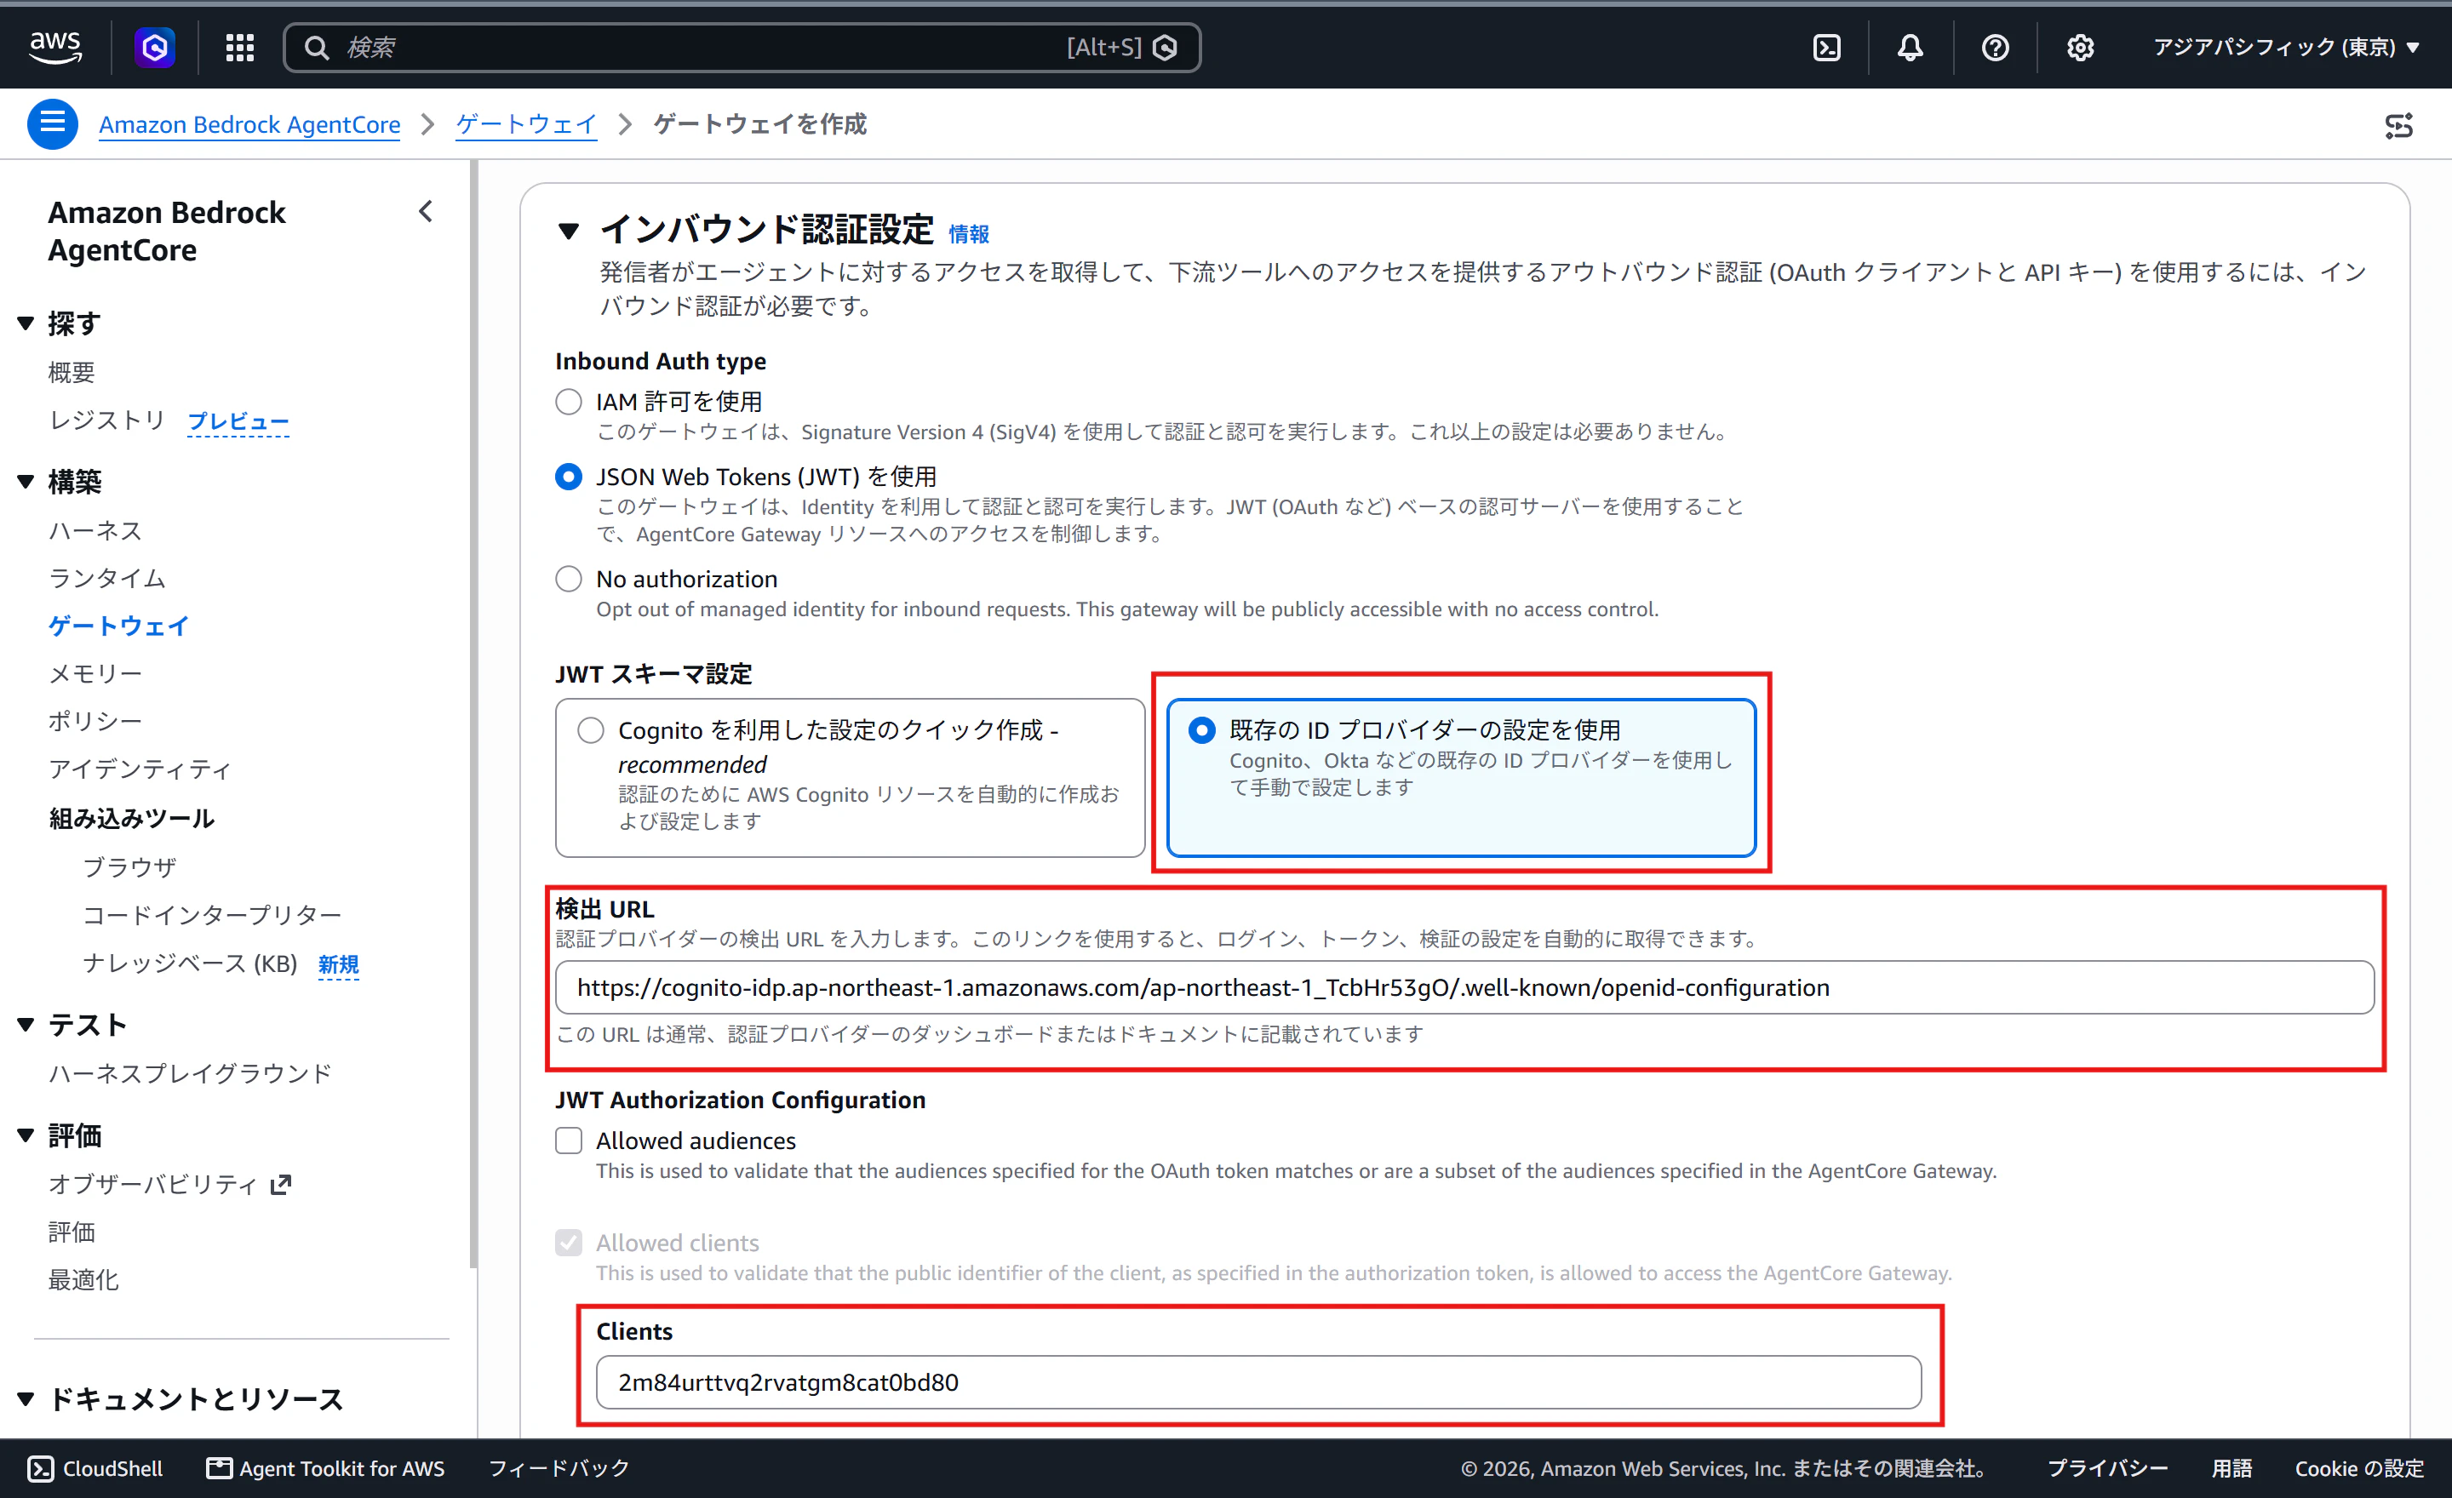Go to 概要 in the sidebar
The image size is (2452, 1498).
72,372
